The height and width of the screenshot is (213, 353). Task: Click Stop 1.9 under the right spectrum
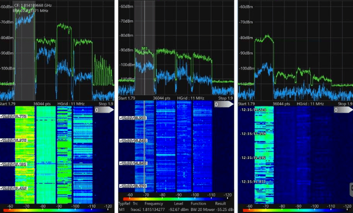345,104
